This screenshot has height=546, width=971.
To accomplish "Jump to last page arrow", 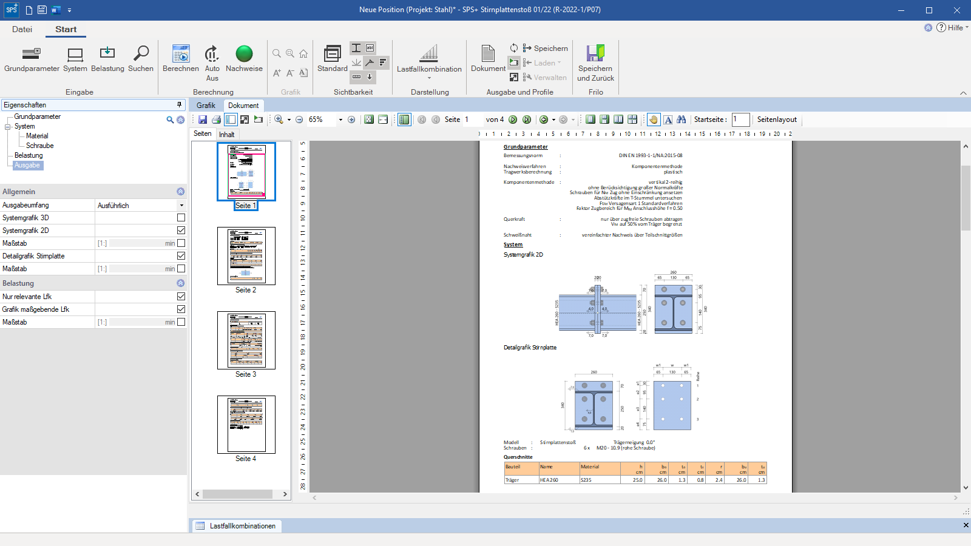I will click(527, 120).
